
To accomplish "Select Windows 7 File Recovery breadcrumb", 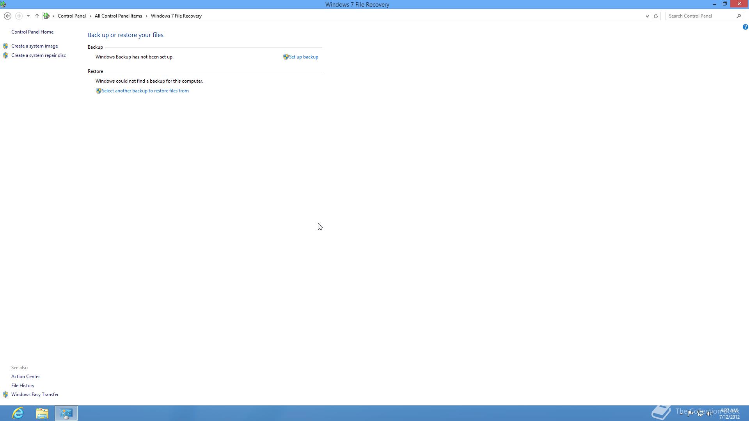I will [x=176, y=16].
